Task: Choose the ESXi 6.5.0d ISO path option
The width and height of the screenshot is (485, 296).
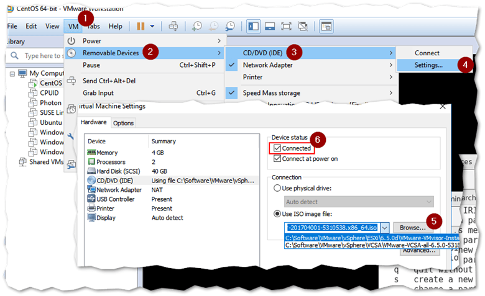Action: click(x=372, y=238)
